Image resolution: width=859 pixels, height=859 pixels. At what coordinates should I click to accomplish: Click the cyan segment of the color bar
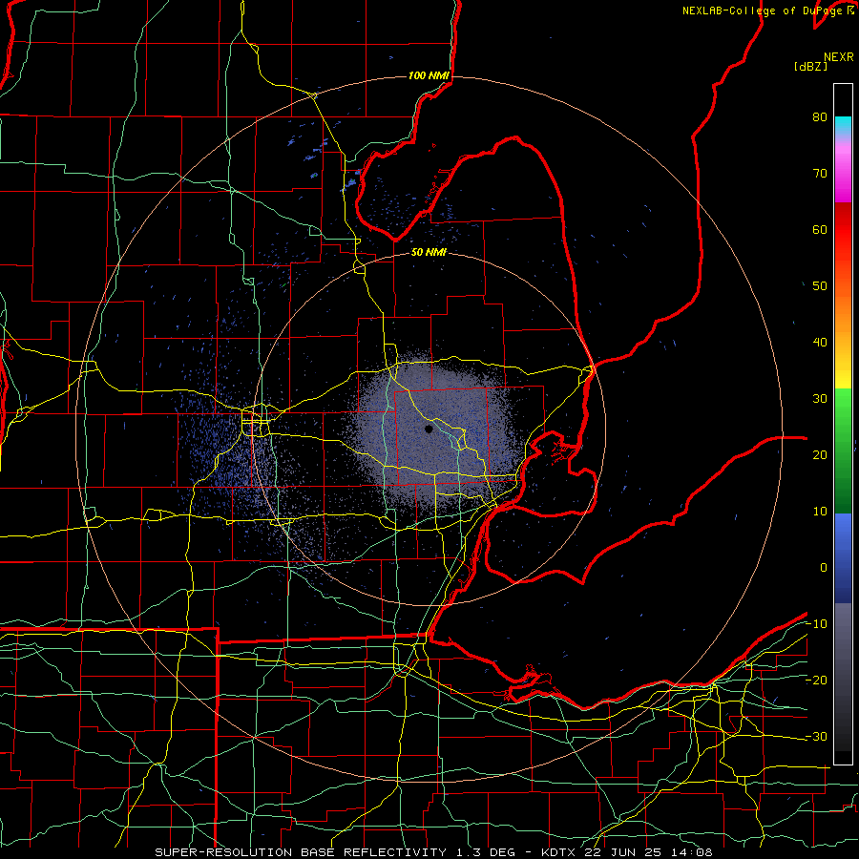(843, 126)
